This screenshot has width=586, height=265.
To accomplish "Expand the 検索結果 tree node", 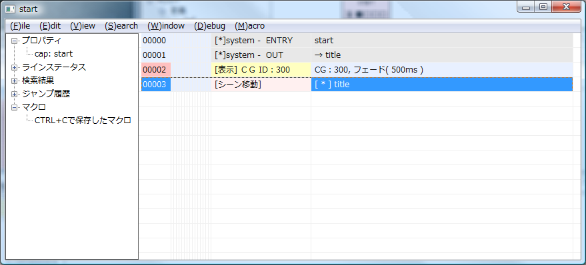I will 15,81.
